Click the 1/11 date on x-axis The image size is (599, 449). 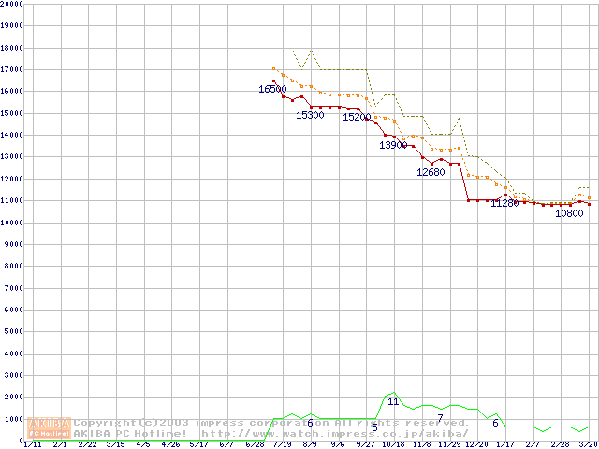pyautogui.click(x=32, y=445)
